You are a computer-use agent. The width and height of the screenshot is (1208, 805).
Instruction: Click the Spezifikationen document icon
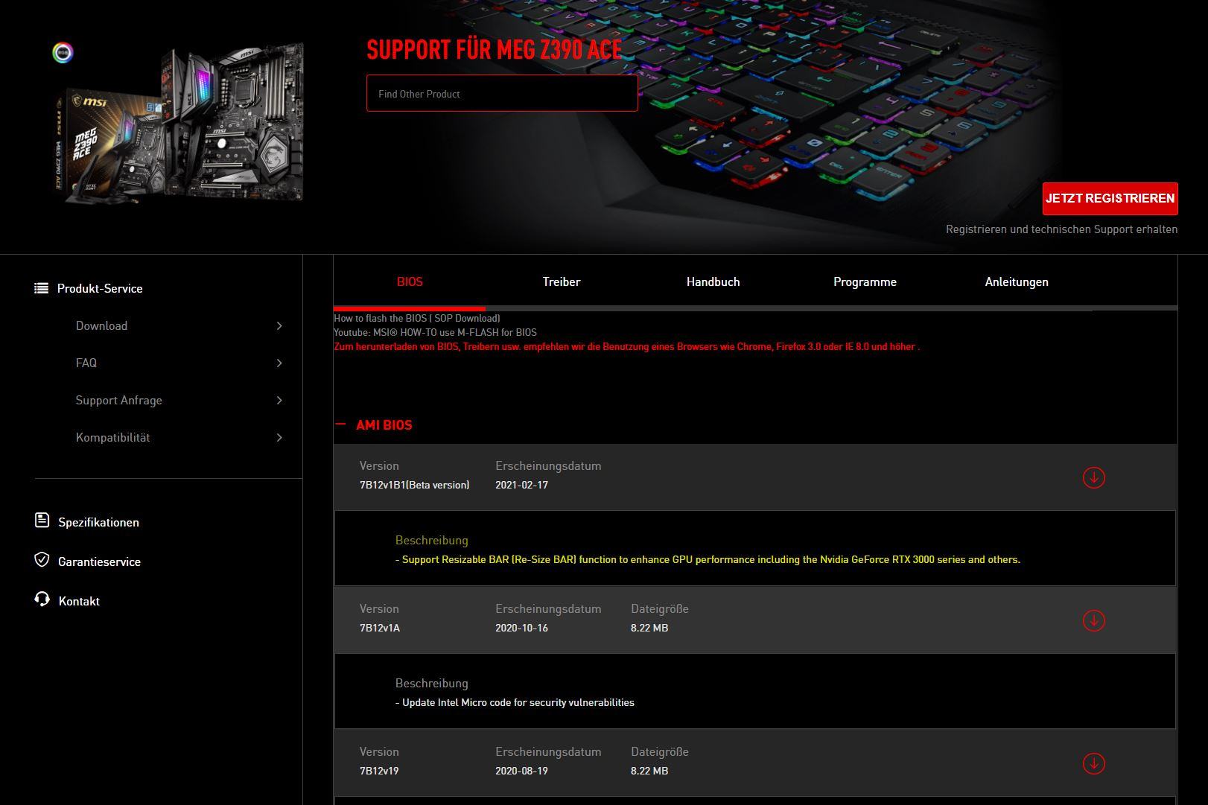(x=42, y=521)
